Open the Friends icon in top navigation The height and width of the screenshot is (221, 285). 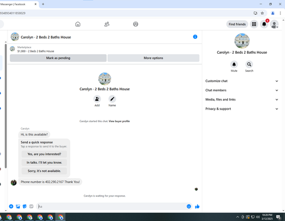tap(107, 24)
